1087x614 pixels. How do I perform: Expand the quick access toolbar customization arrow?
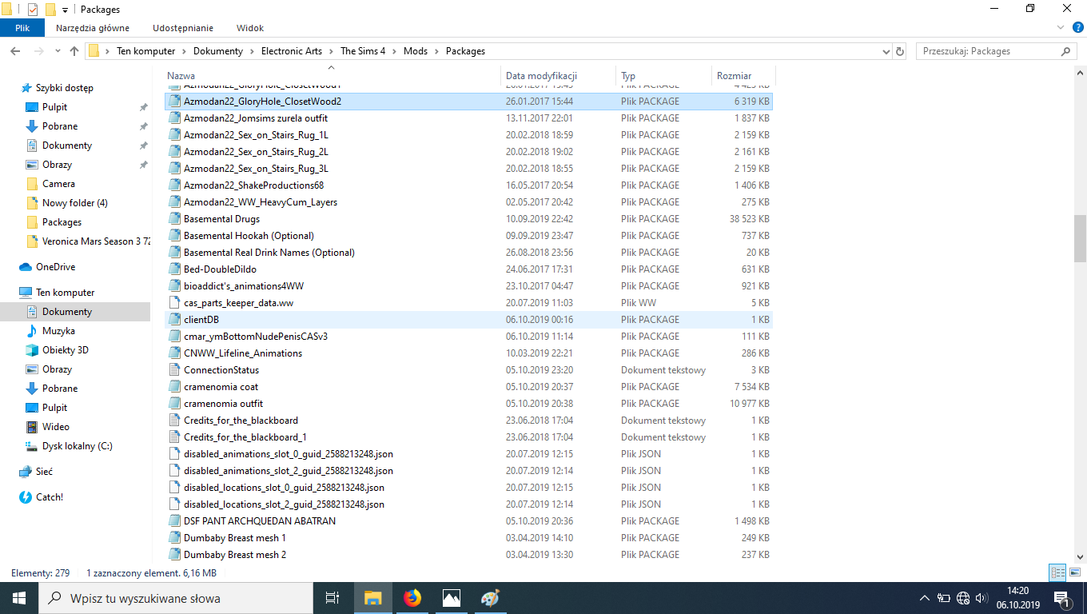tap(65, 9)
